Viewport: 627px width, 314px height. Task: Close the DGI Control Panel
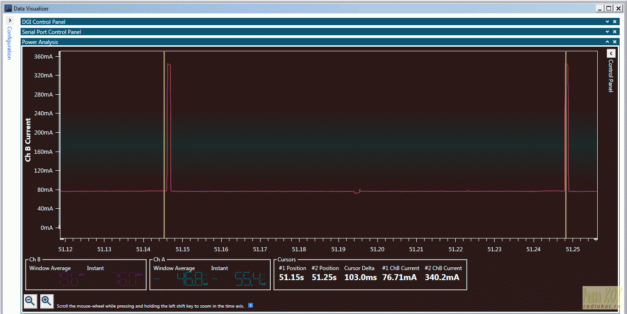(x=615, y=22)
